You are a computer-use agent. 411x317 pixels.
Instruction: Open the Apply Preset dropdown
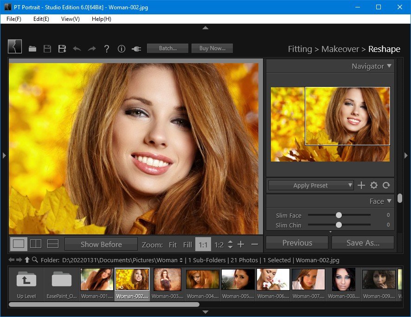point(311,185)
